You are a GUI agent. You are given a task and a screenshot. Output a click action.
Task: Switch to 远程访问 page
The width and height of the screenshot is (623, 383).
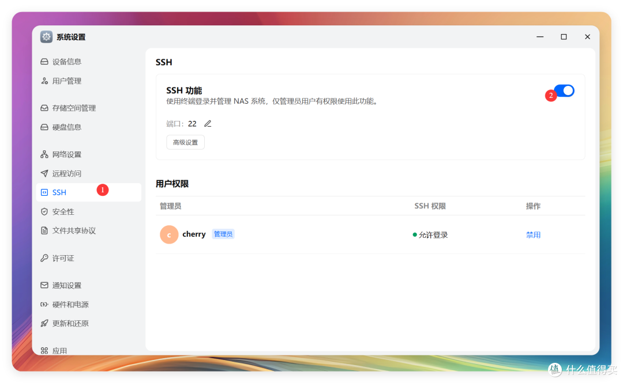(89, 173)
